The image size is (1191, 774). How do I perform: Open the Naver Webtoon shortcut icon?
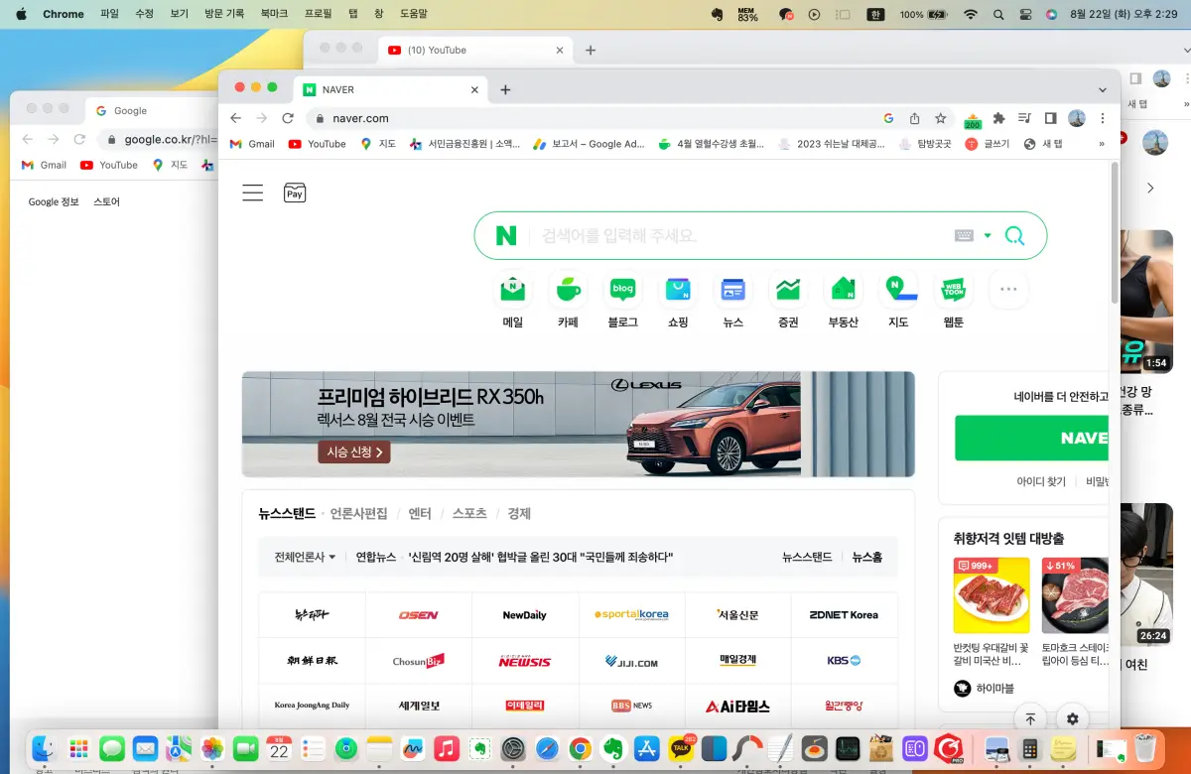(x=954, y=290)
